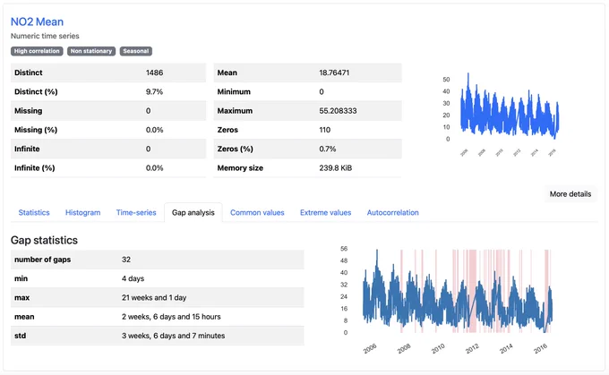Click the More details button
609x375 pixels.
point(570,194)
